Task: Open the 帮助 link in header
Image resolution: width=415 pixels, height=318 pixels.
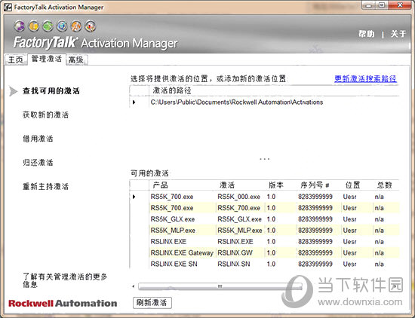Action: [366, 34]
